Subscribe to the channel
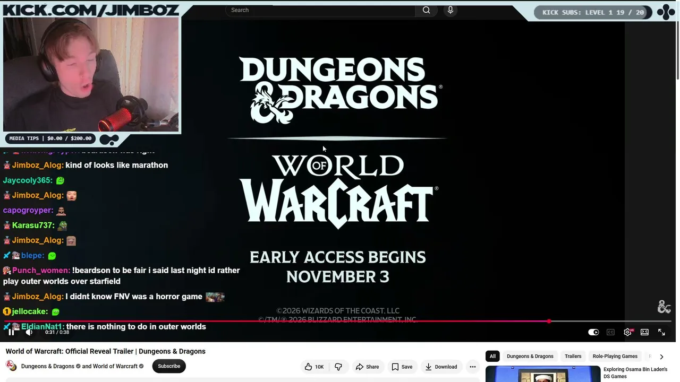 click(169, 366)
